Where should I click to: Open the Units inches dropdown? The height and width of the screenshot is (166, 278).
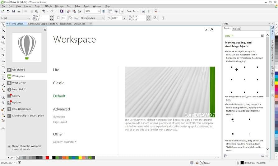click(x=103, y=18)
